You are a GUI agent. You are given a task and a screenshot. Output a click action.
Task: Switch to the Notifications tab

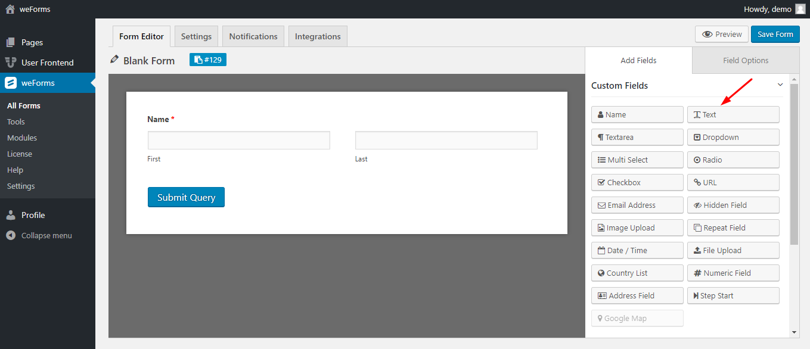[253, 36]
